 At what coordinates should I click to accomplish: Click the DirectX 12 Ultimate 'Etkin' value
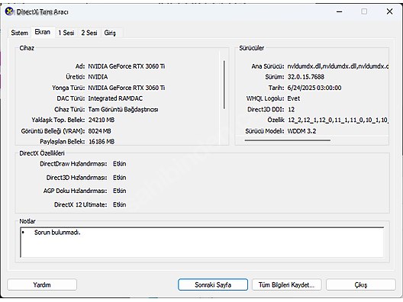120,204
